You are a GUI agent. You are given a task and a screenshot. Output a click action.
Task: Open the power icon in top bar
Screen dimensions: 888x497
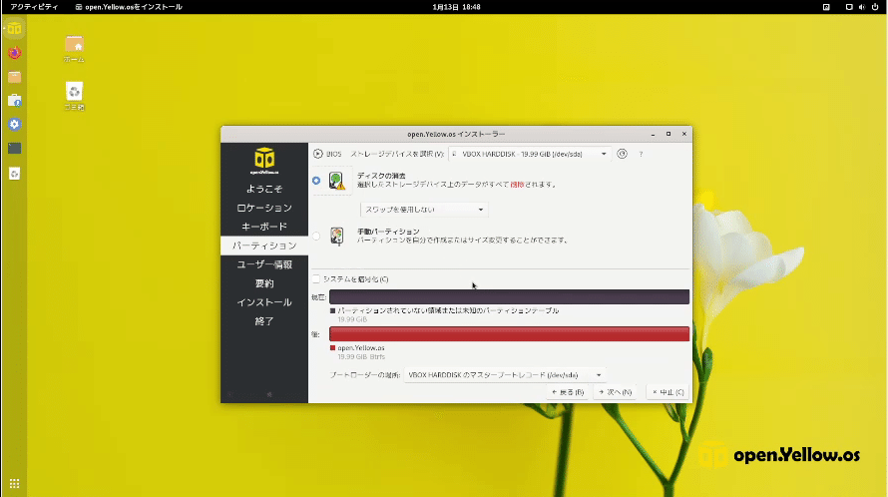[875, 7]
